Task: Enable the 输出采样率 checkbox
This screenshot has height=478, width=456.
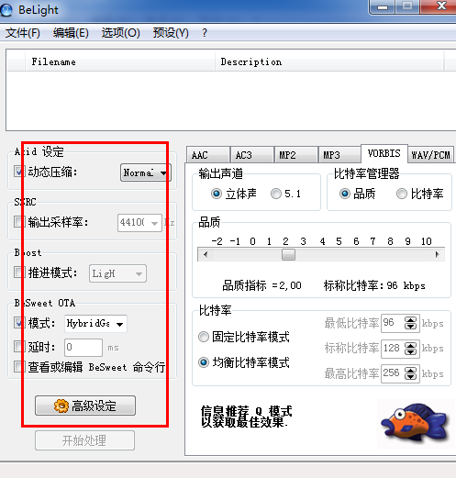Action: (19, 222)
